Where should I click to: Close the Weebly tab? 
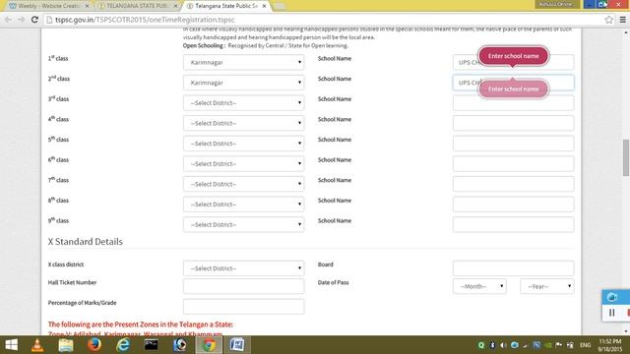click(x=87, y=6)
